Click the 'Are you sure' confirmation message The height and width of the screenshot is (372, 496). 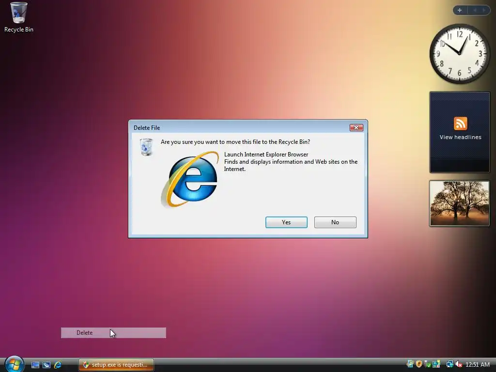click(235, 142)
